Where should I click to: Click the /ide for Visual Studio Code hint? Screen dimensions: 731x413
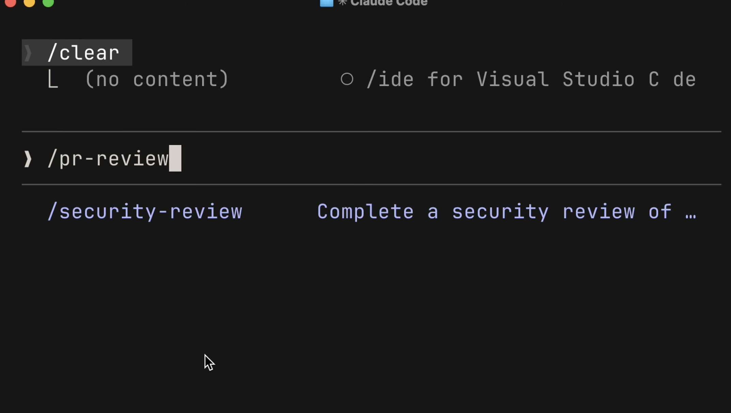coord(531,79)
